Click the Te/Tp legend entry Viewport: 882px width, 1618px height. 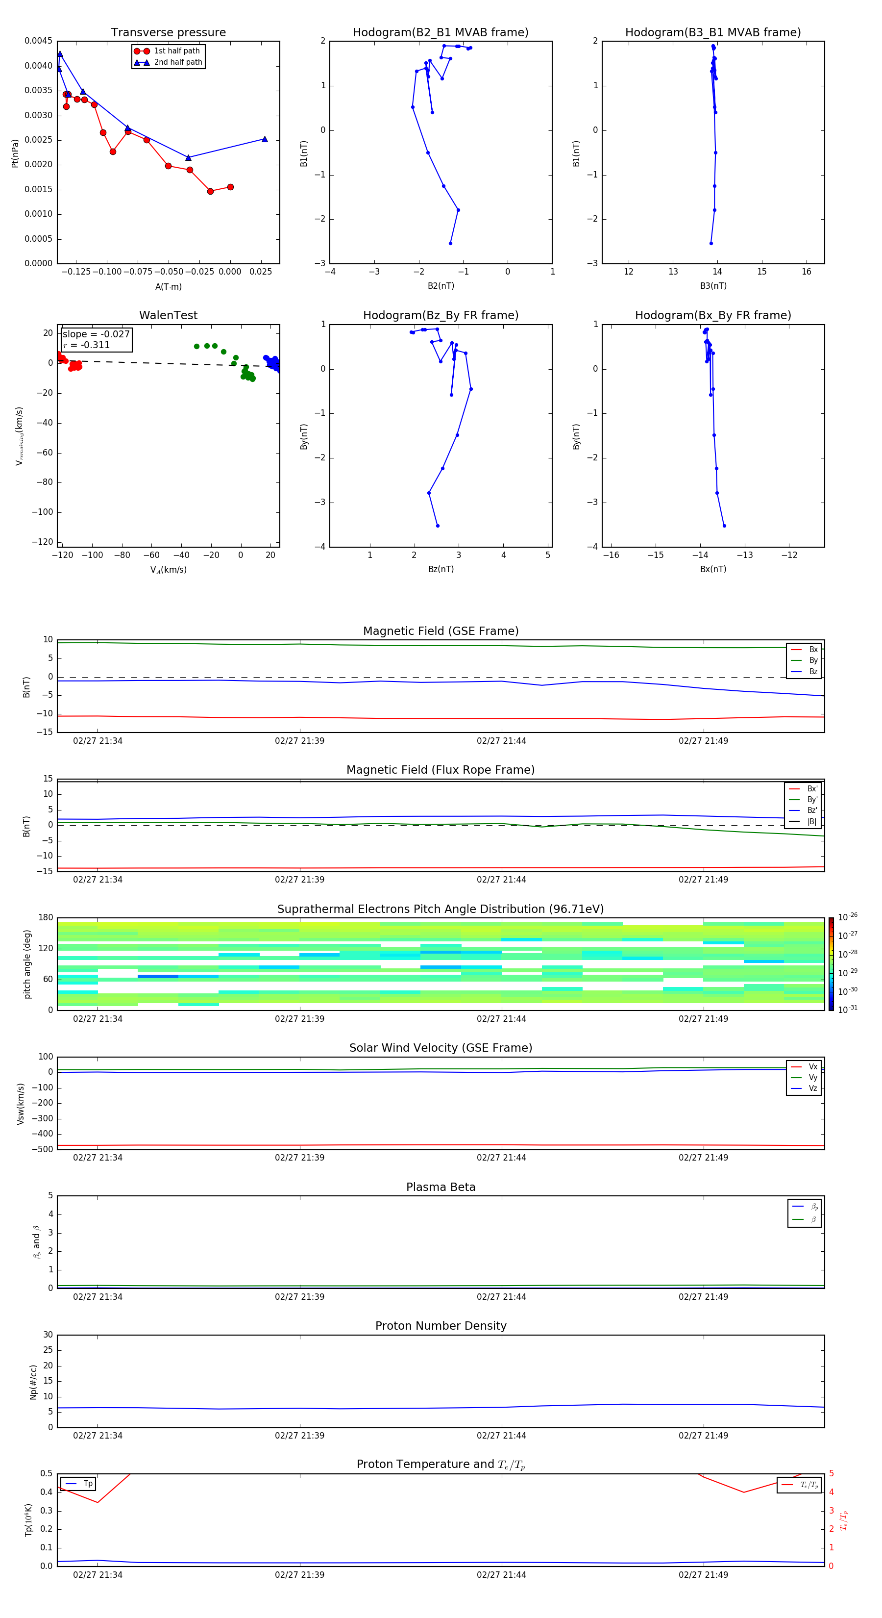[x=800, y=1485]
